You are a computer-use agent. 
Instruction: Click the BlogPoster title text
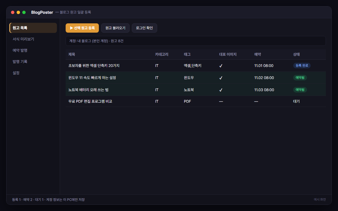click(42, 12)
